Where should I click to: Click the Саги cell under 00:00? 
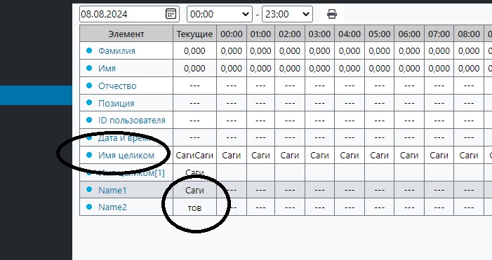tap(232, 155)
